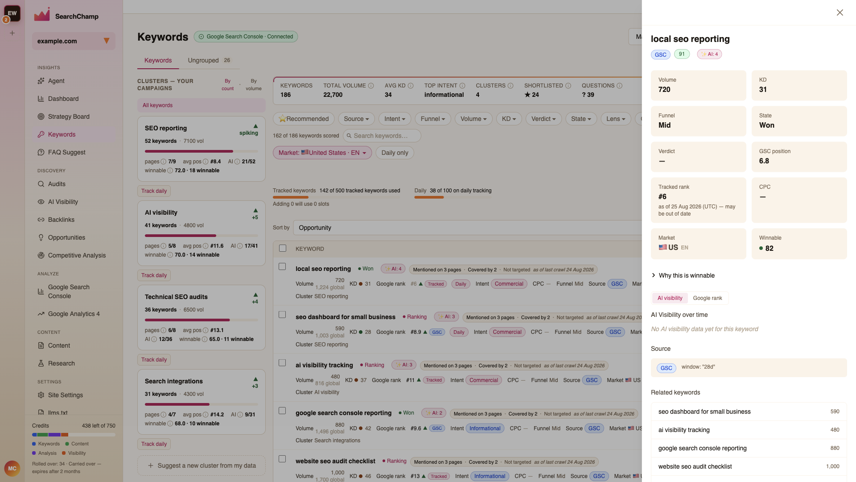Click the AI Visibility eye icon

pos(41,202)
